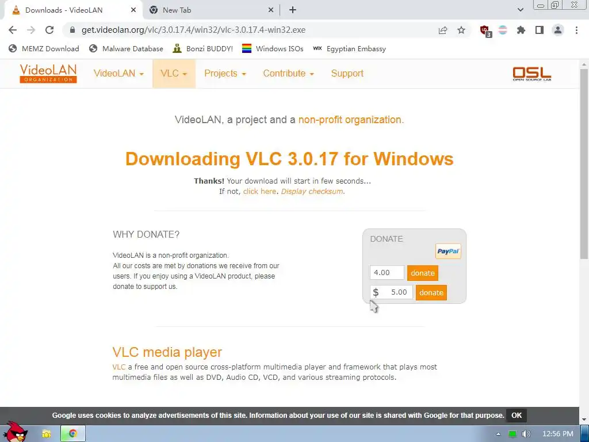The width and height of the screenshot is (589, 442).
Task: Click donate button beside $5.00 field
Action: point(431,293)
